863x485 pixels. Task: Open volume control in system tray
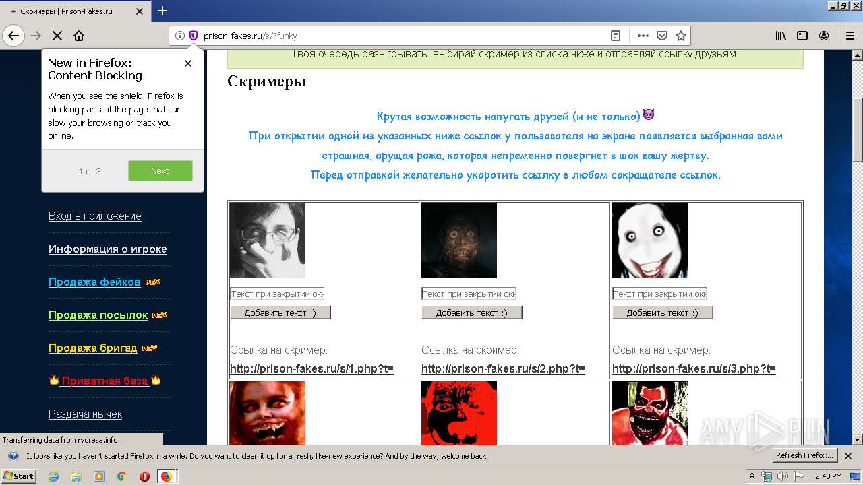click(783, 476)
